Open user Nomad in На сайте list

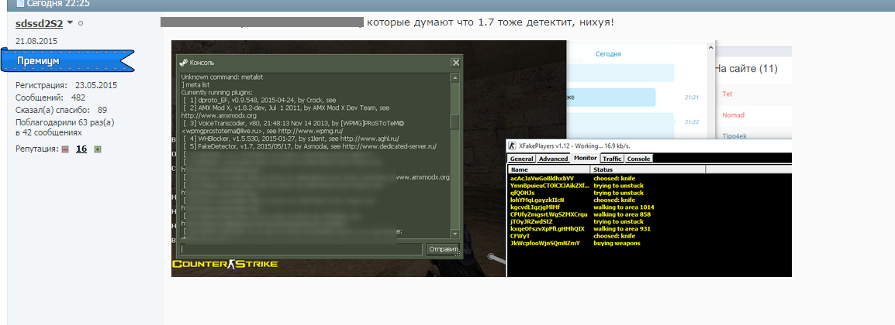point(733,115)
